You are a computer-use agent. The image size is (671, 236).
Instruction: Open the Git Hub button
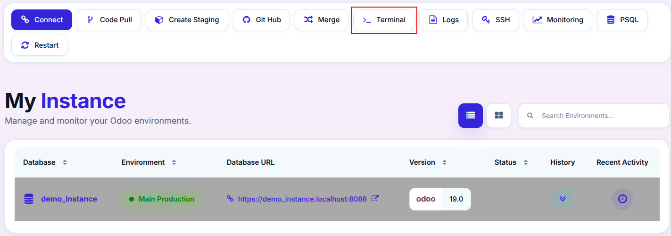[261, 20]
